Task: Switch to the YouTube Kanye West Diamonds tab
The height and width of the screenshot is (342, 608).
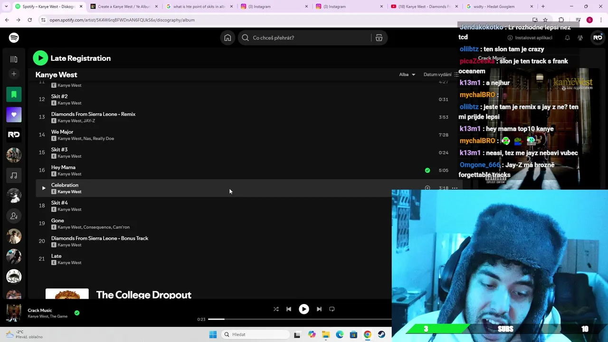Action: (425, 7)
